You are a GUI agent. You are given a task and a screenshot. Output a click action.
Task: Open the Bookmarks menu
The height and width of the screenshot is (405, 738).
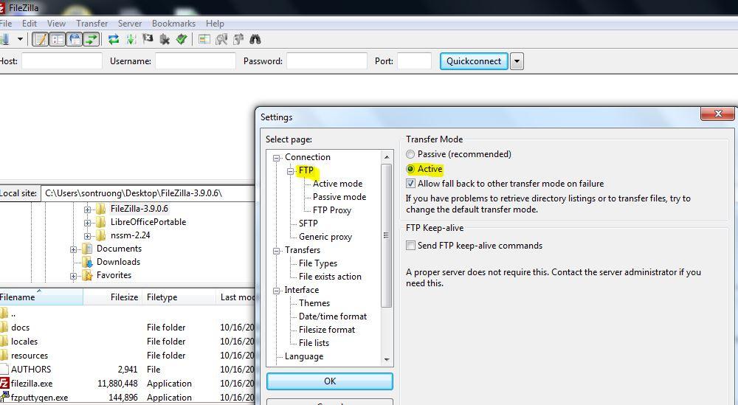[x=173, y=23]
